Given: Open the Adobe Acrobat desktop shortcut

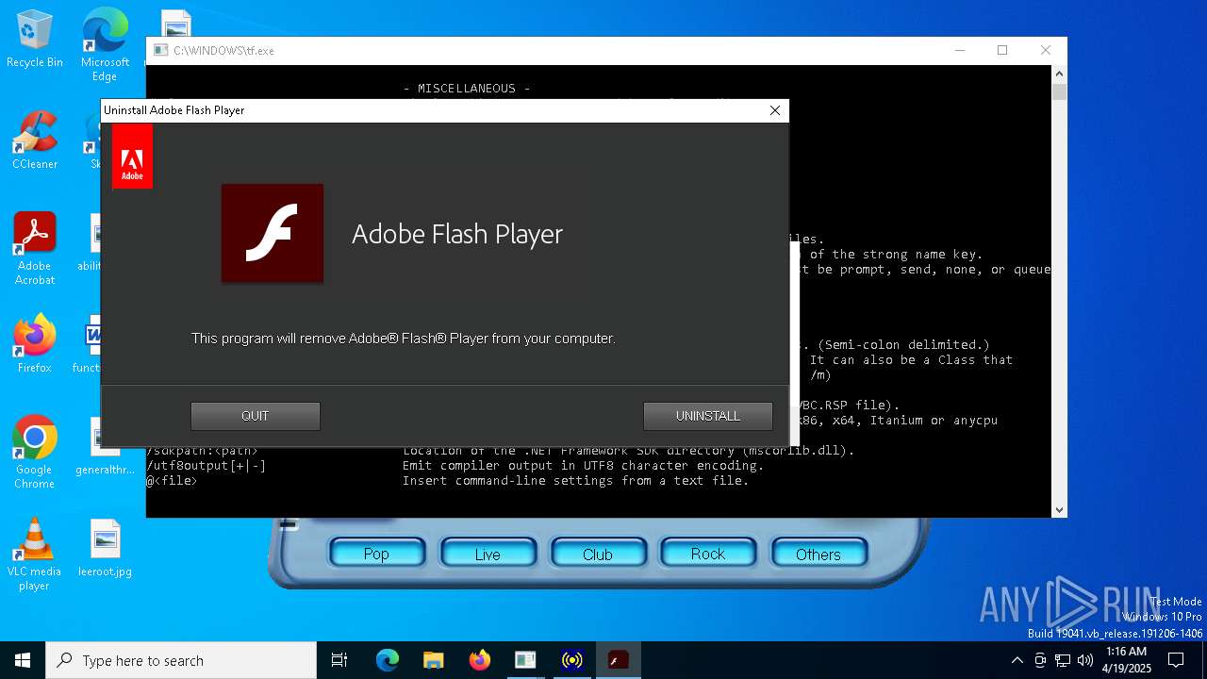Looking at the screenshot, I should pos(35,248).
